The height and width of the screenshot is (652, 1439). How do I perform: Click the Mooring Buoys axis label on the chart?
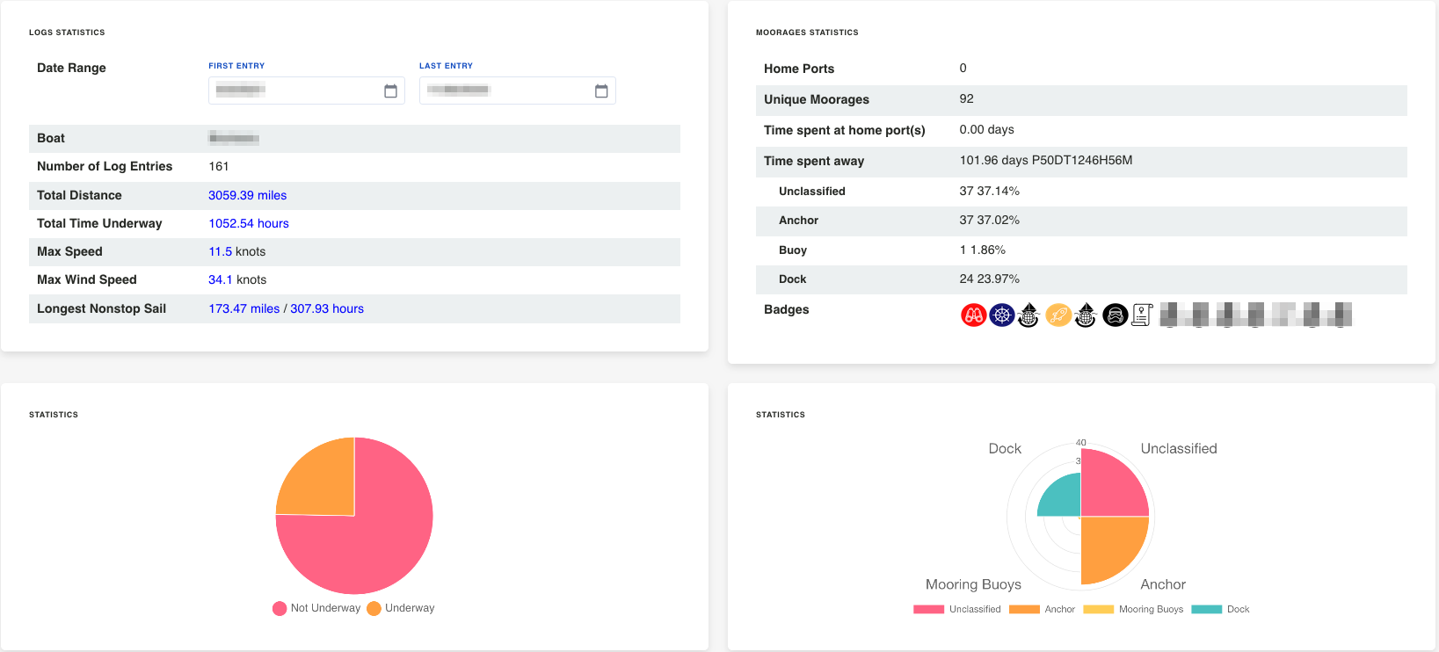973,584
